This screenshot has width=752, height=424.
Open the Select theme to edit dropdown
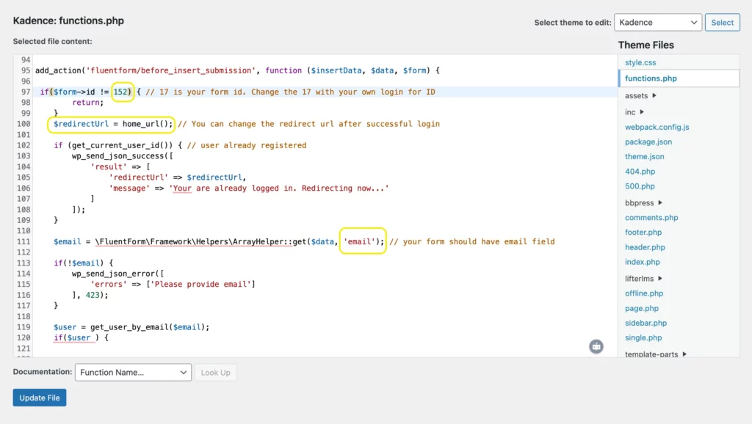pyautogui.click(x=657, y=23)
